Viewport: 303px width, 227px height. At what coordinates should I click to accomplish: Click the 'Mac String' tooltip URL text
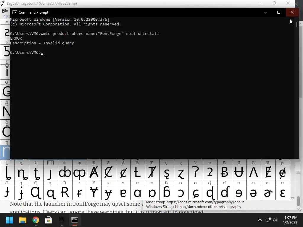tap(195, 202)
